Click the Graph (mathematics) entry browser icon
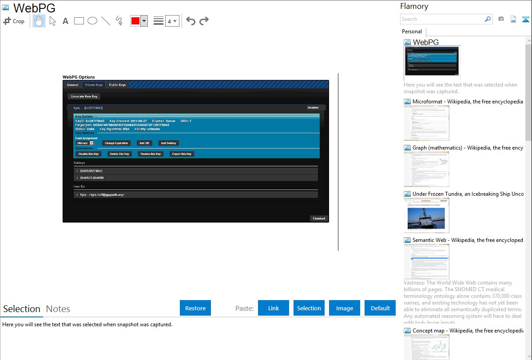 click(407, 148)
